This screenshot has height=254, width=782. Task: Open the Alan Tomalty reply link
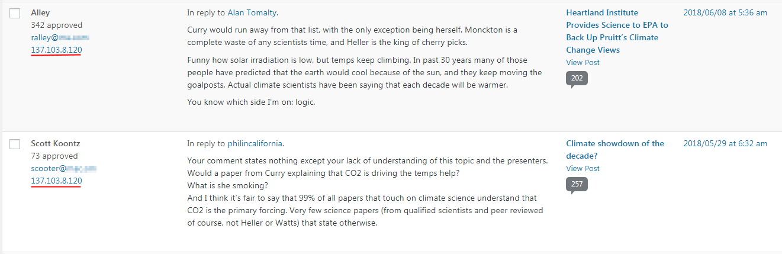[252, 12]
